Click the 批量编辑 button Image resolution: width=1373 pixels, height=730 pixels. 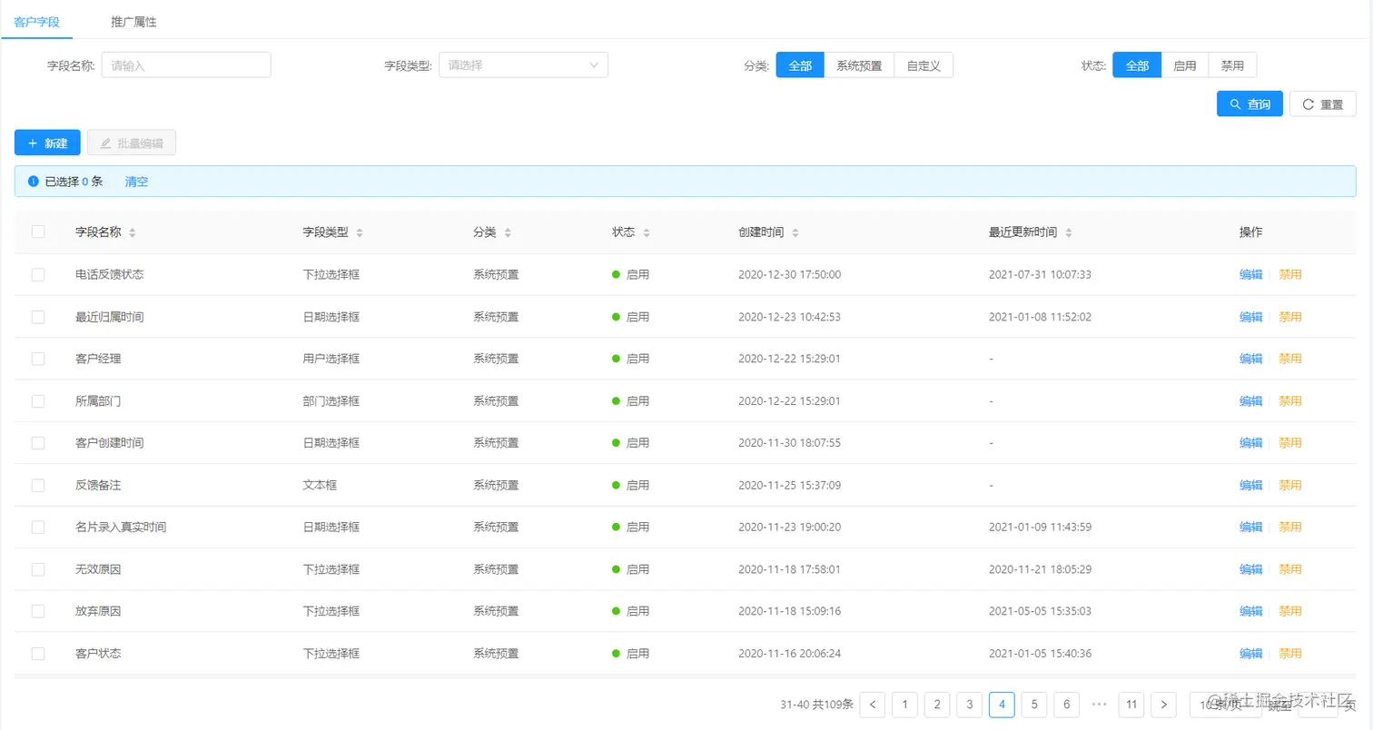point(132,143)
